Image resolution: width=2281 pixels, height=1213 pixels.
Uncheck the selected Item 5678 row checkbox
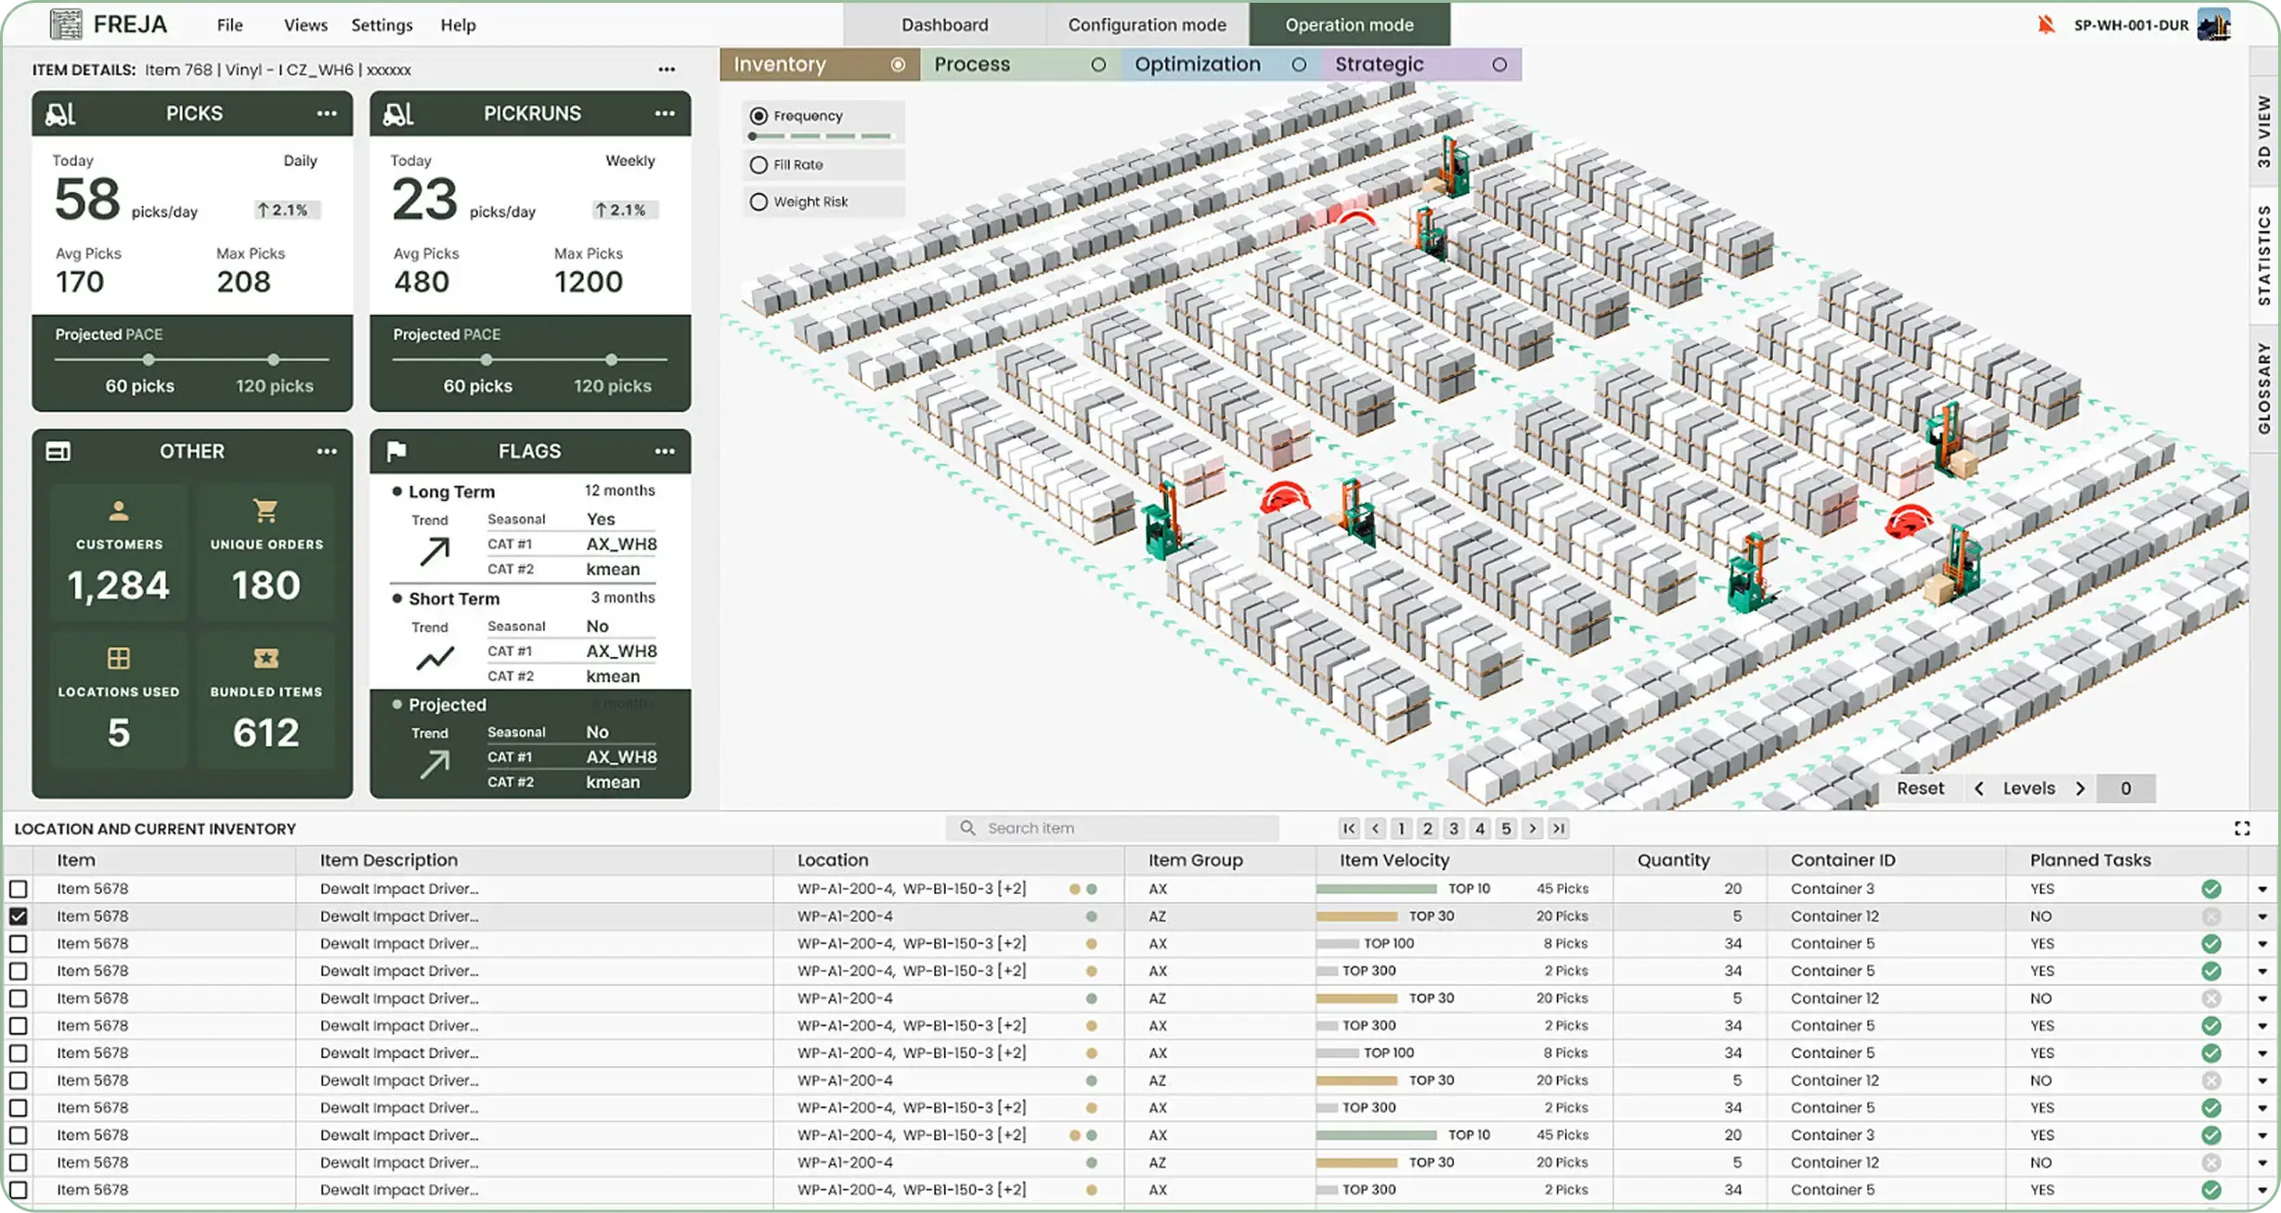(18, 916)
